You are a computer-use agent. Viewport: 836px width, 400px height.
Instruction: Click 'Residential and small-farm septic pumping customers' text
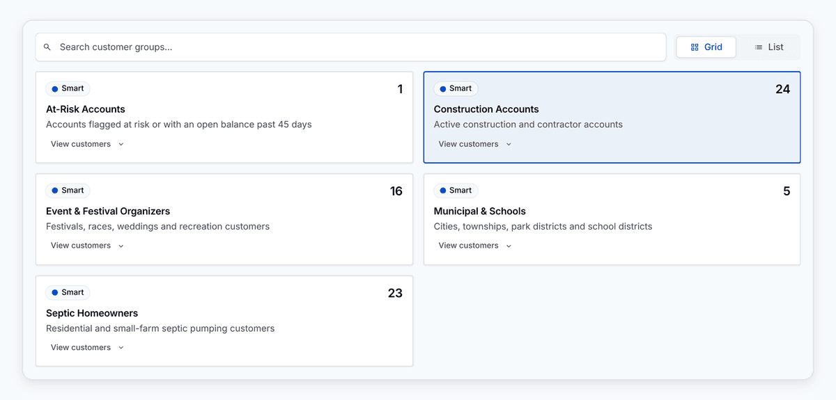(160, 328)
